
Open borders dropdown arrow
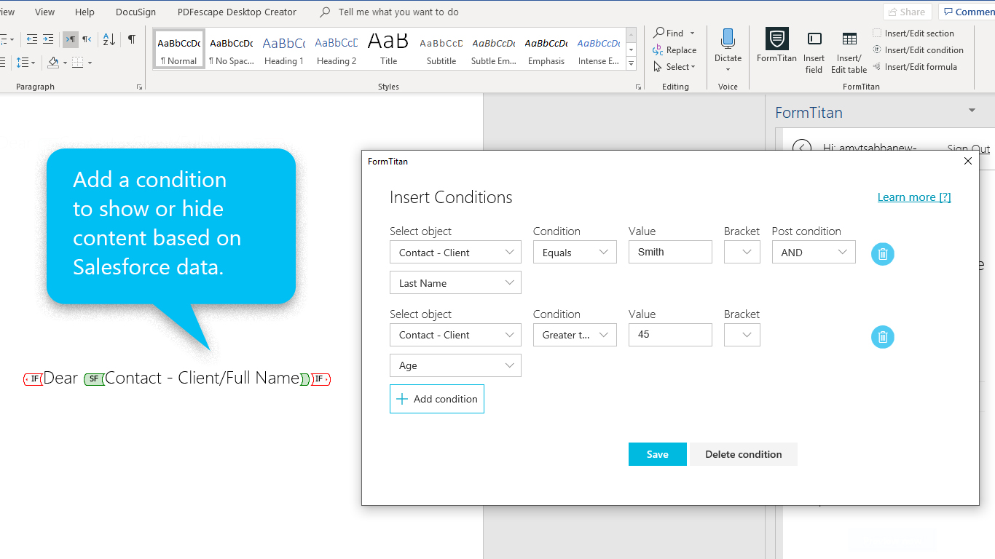(x=90, y=63)
